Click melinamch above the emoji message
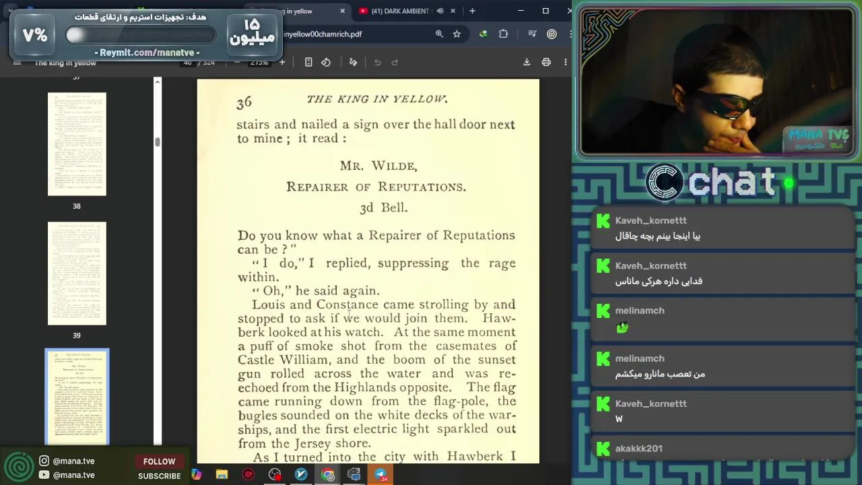 click(640, 311)
